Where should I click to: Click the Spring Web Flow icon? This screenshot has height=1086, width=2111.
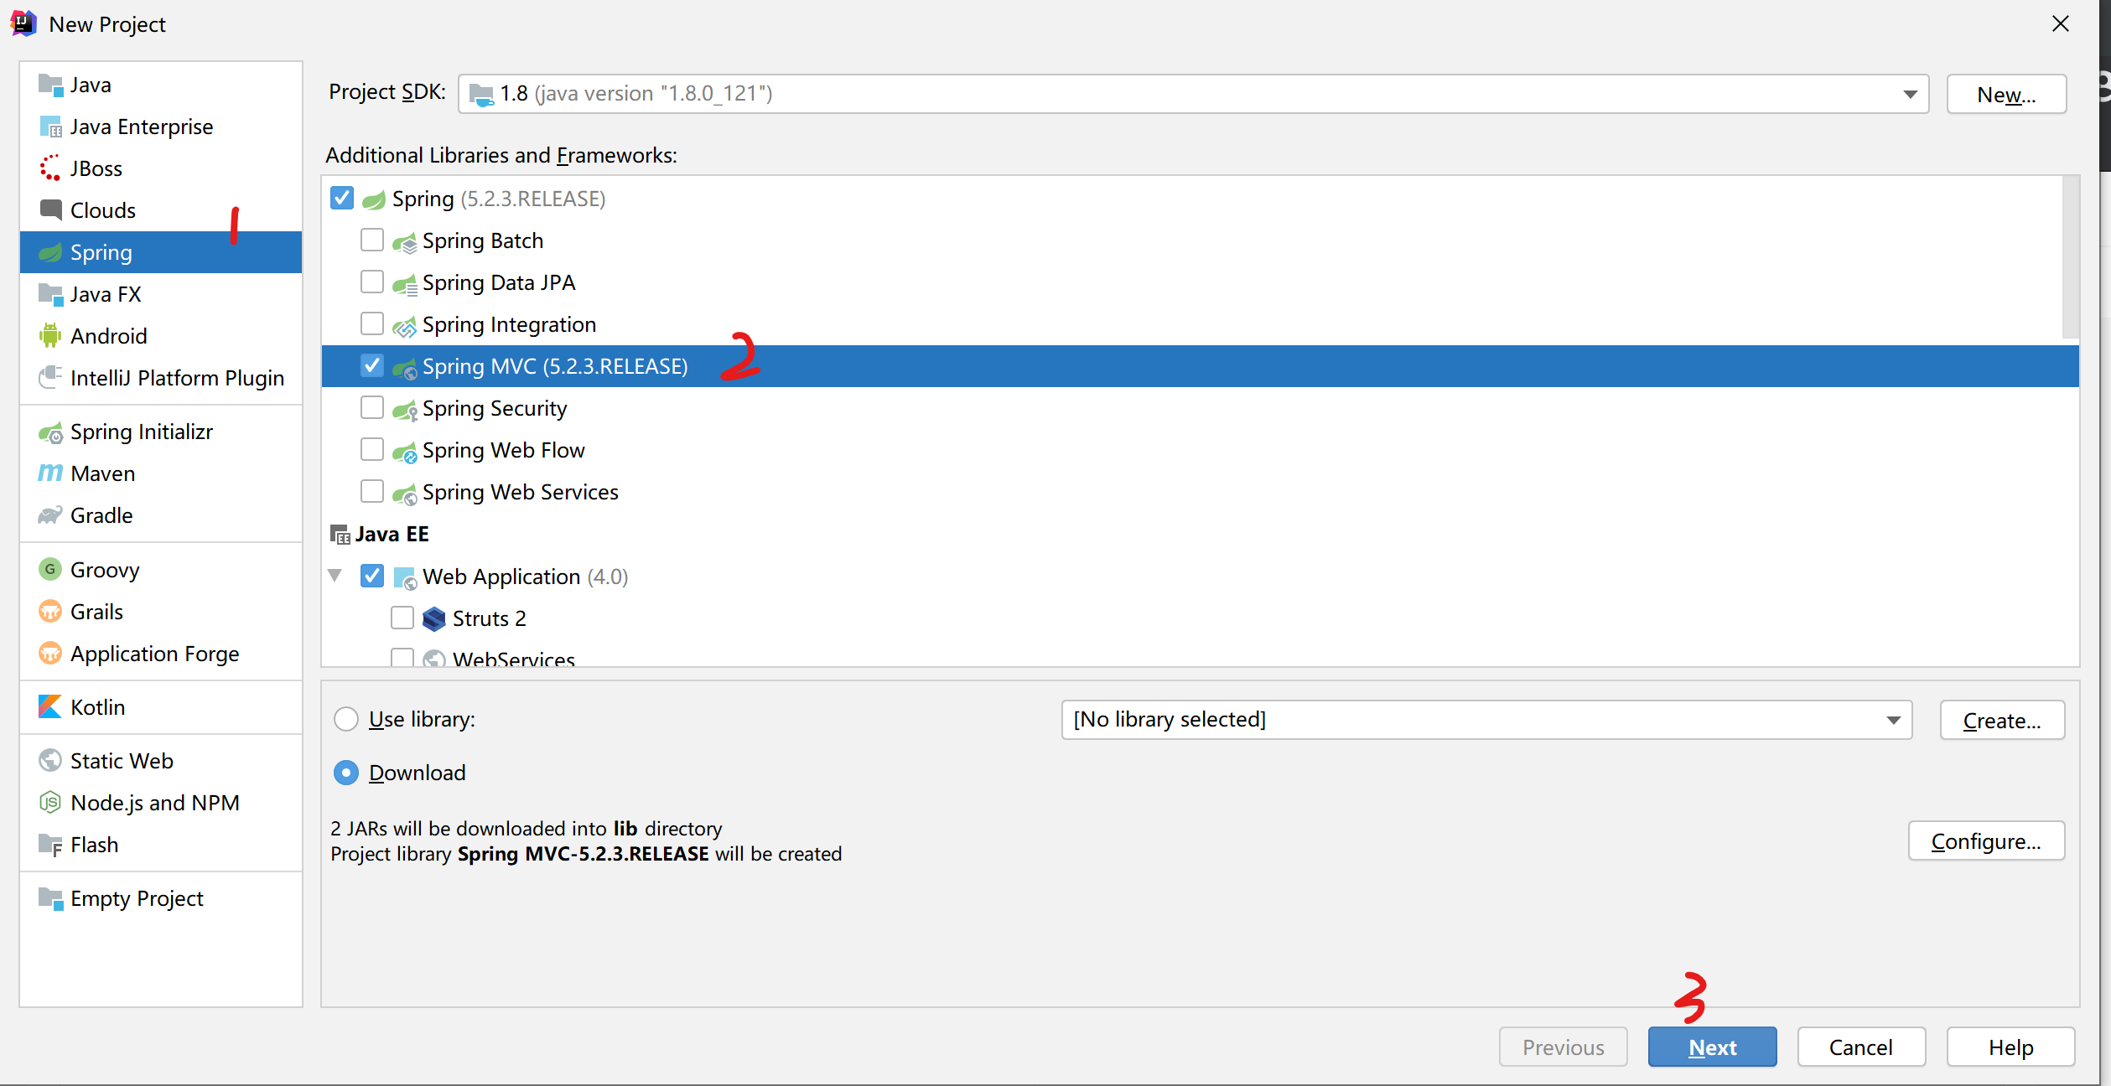[404, 452]
